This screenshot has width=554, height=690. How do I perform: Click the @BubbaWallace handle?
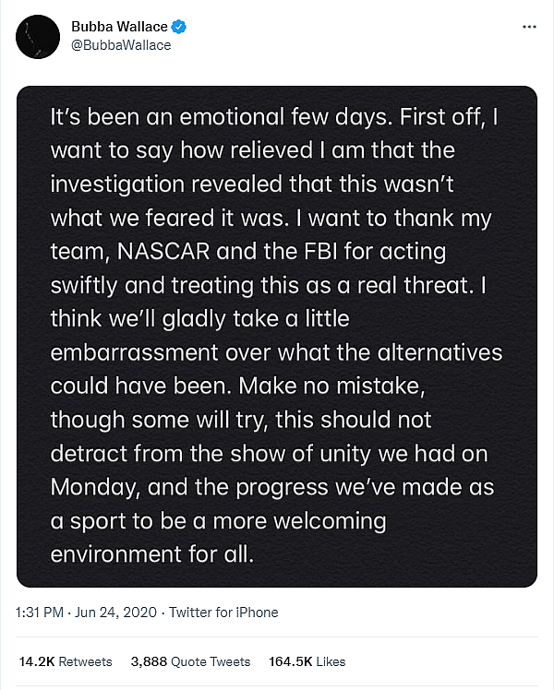[x=120, y=44]
